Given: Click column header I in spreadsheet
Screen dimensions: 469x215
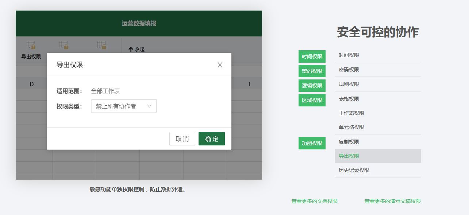Looking at the screenshot, I should [x=249, y=84].
